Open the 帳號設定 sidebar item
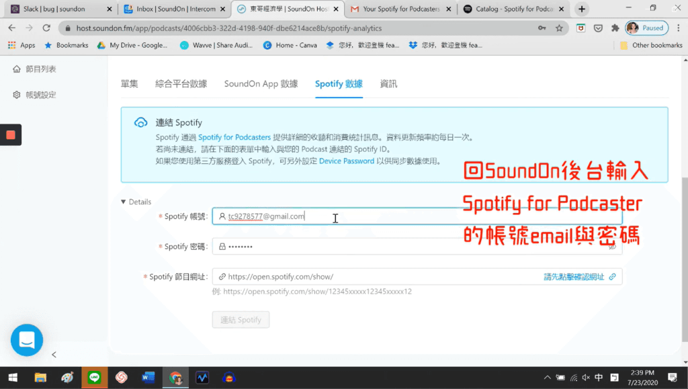This screenshot has width=688, height=389. tap(41, 95)
